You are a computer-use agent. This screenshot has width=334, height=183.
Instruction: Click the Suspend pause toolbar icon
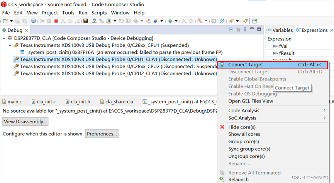49,21
